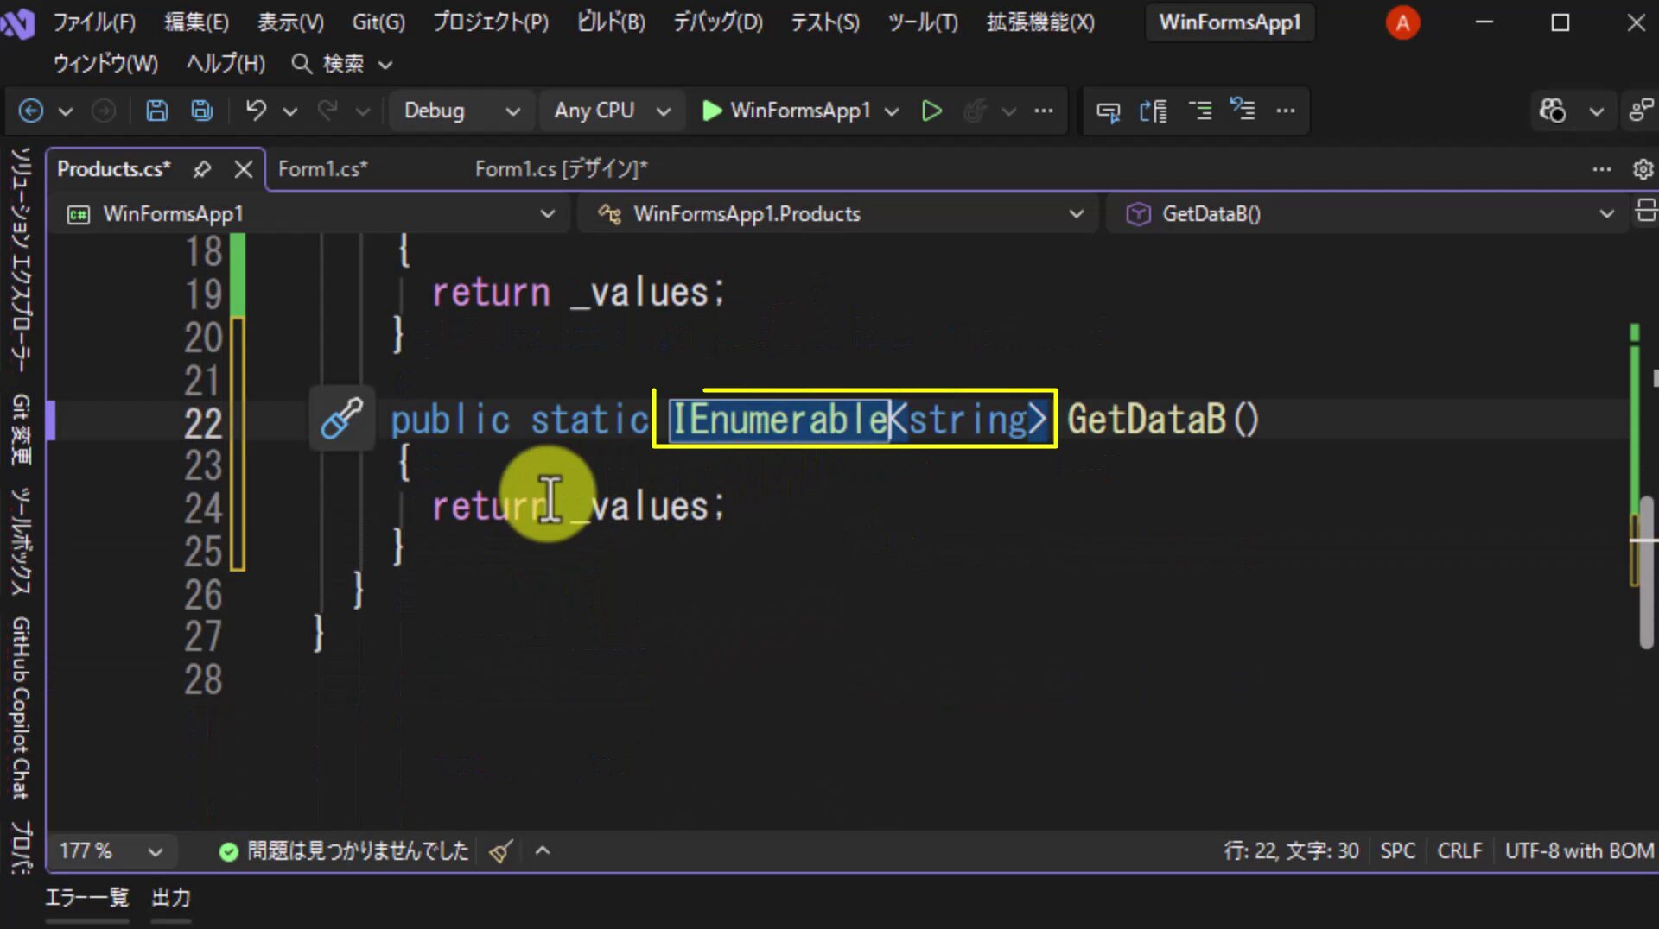Image resolution: width=1659 pixels, height=929 pixels.
Task: Open the 出力 panel tab
Action: coord(171,898)
